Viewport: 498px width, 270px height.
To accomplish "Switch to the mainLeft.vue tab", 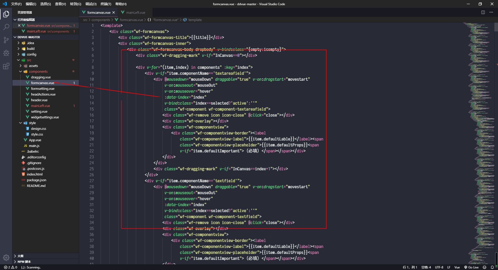I will 135,12.
